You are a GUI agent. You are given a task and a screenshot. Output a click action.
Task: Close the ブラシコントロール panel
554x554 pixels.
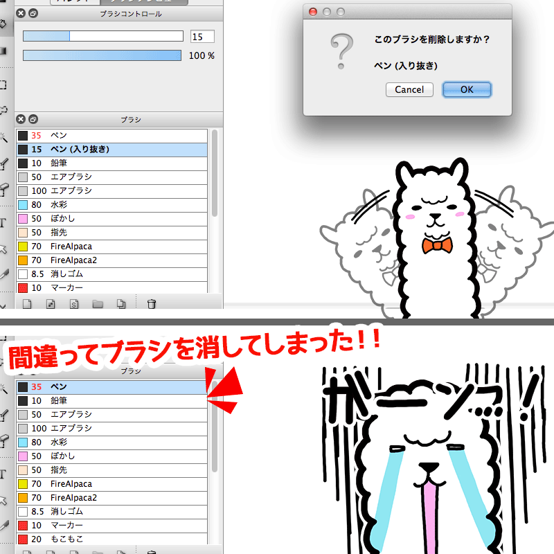tap(20, 12)
